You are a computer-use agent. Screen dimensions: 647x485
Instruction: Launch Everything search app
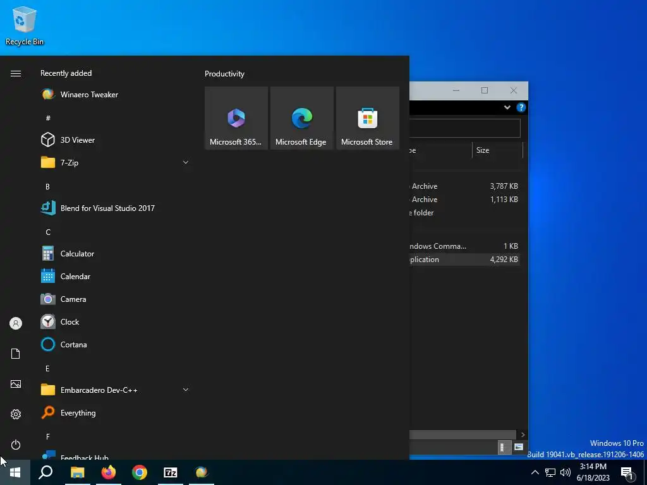[x=115, y=412]
